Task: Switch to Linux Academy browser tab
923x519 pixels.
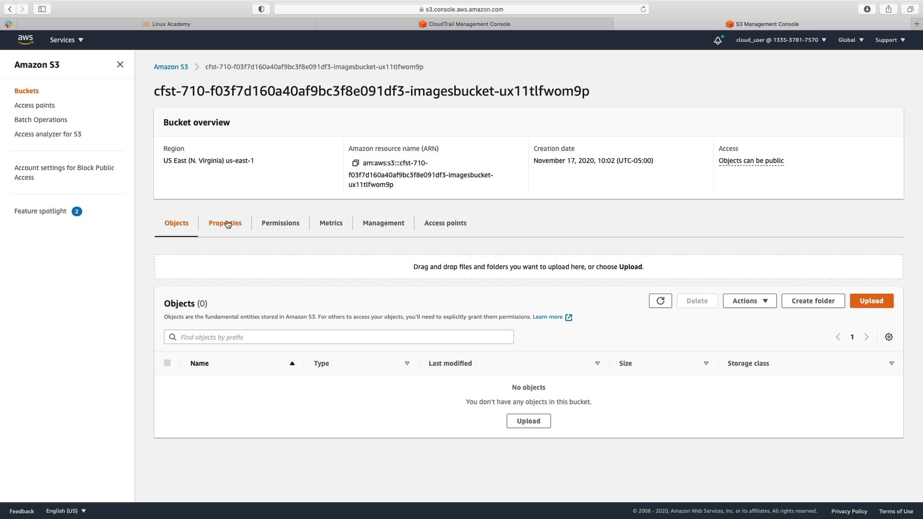Action: point(166,24)
